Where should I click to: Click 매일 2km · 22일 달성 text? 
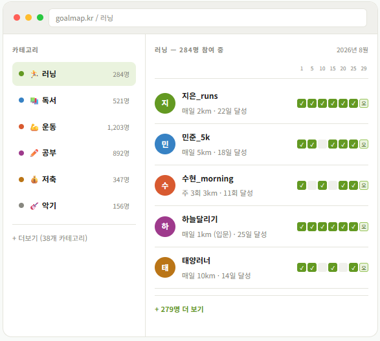tap(214, 111)
